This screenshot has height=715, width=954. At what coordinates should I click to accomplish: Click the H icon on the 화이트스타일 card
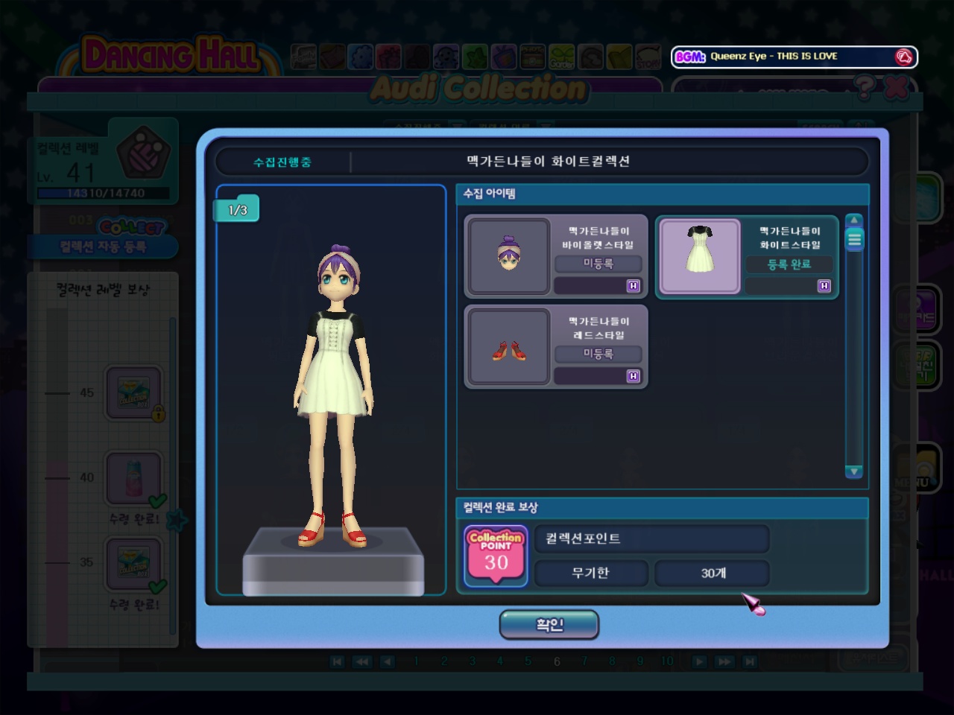click(824, 286)
